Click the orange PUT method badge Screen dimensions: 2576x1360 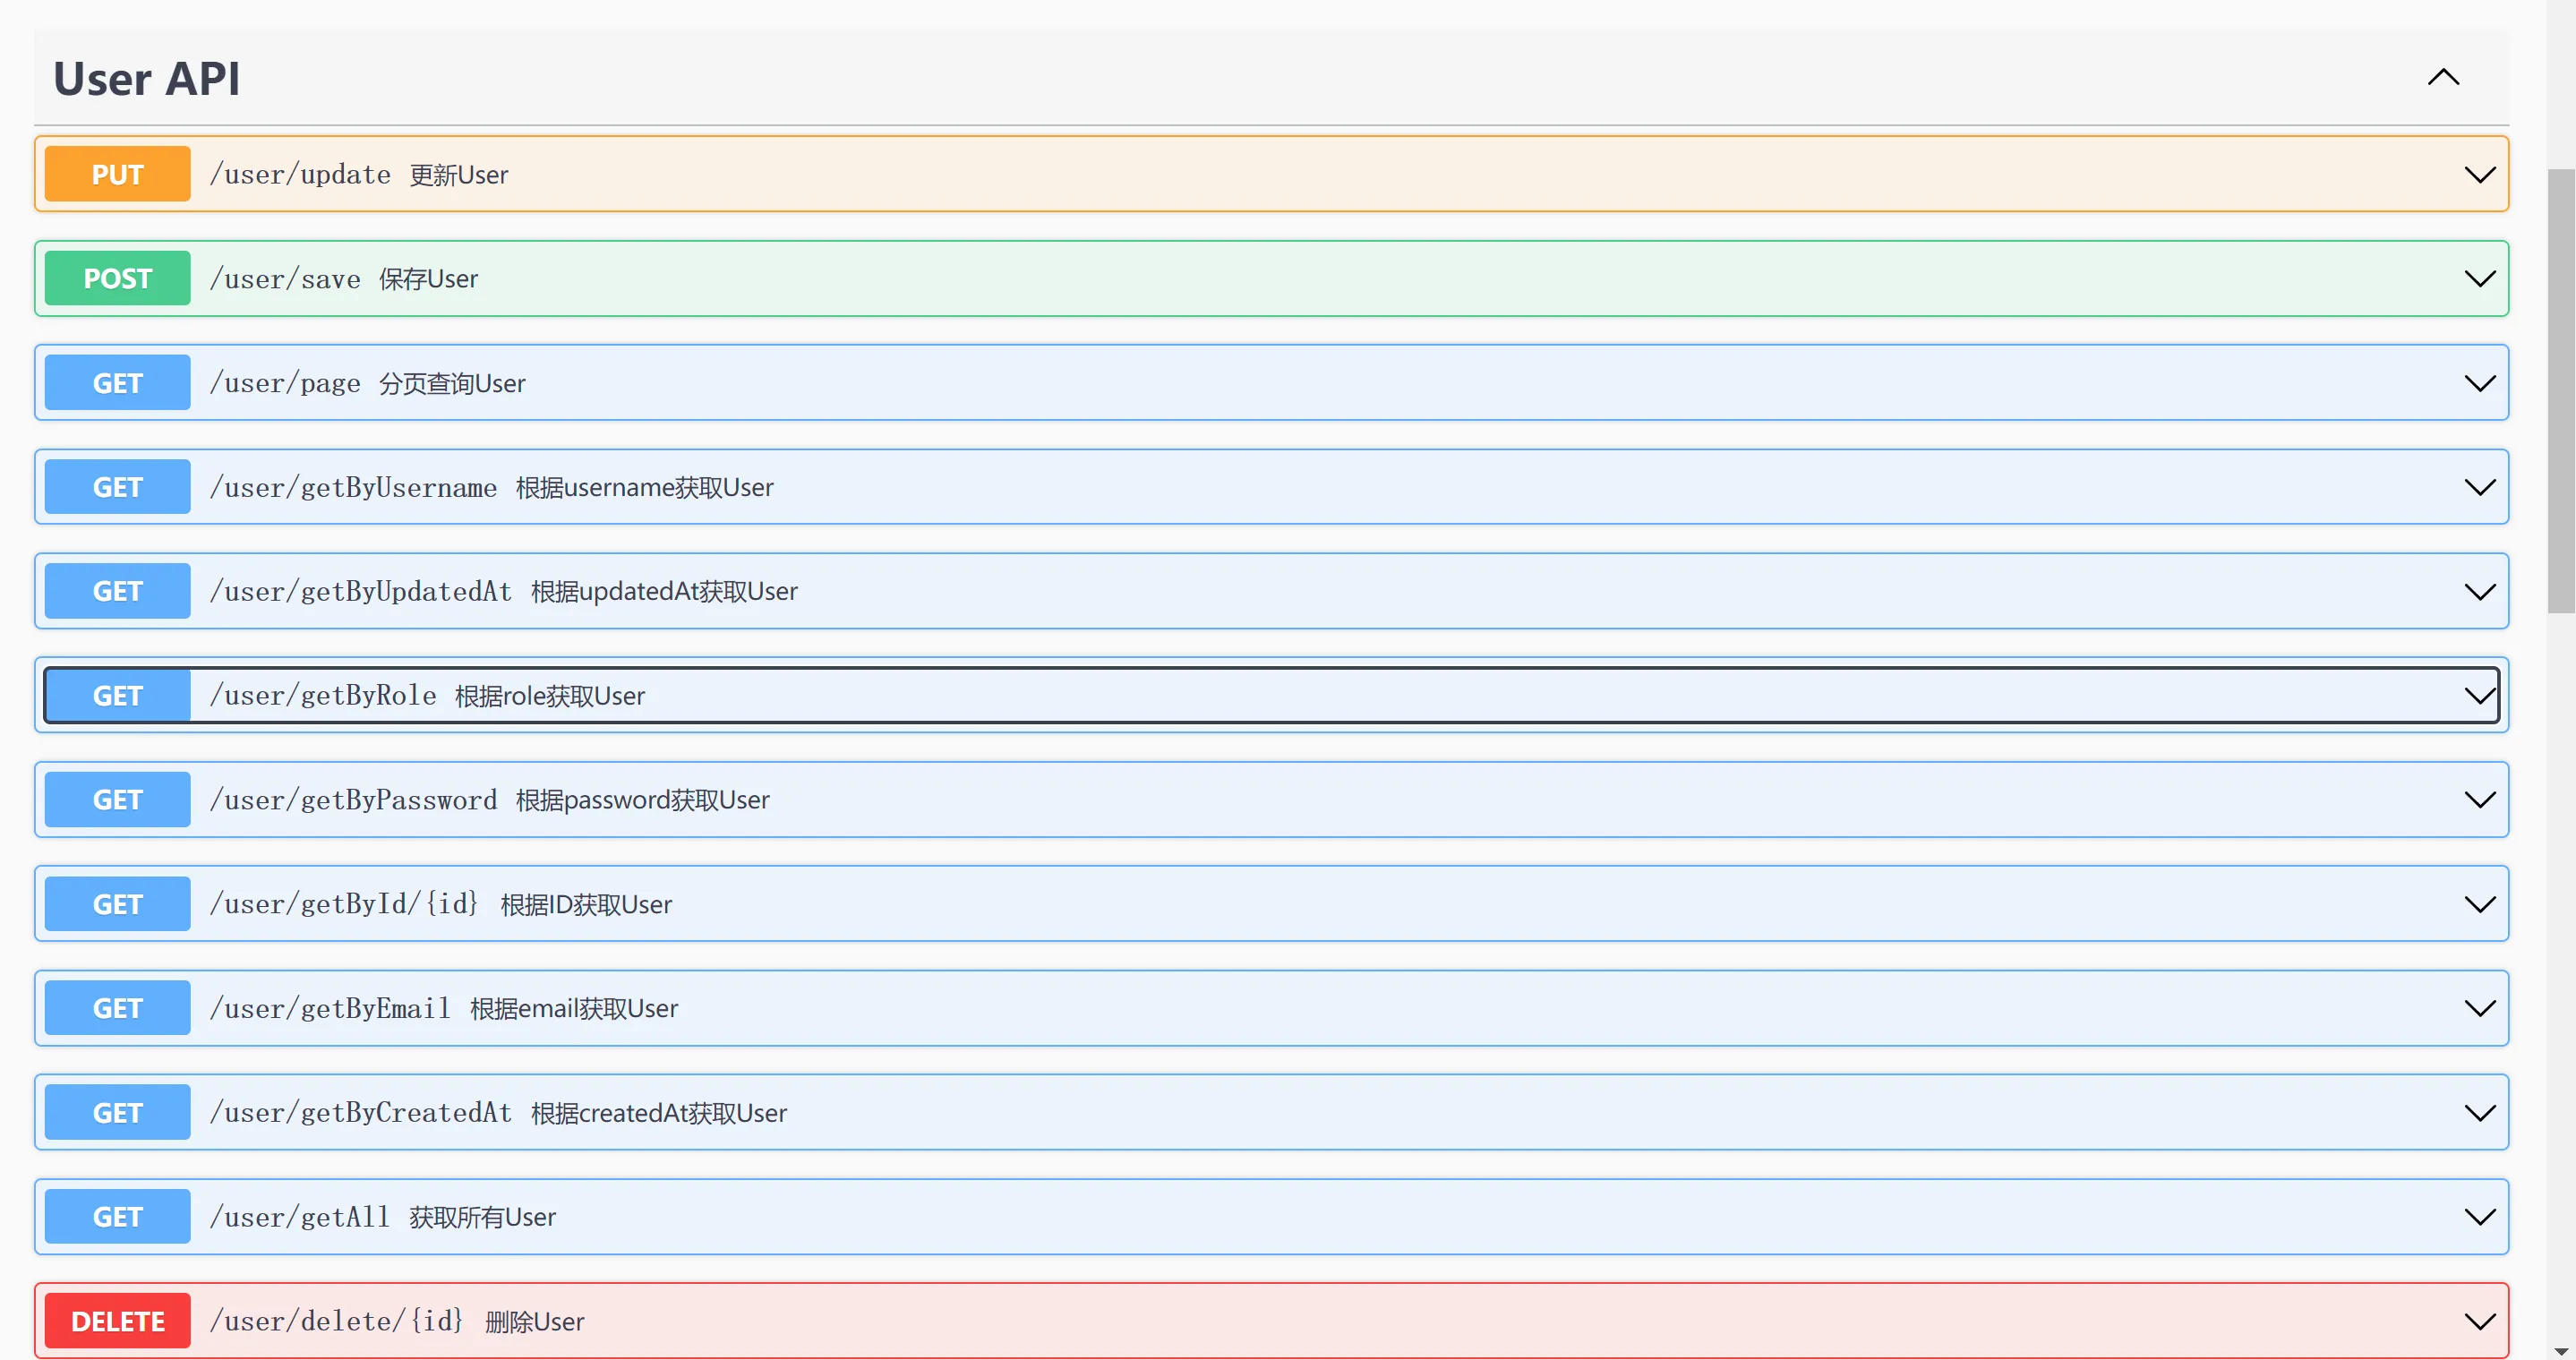click(x=117, y=175)
